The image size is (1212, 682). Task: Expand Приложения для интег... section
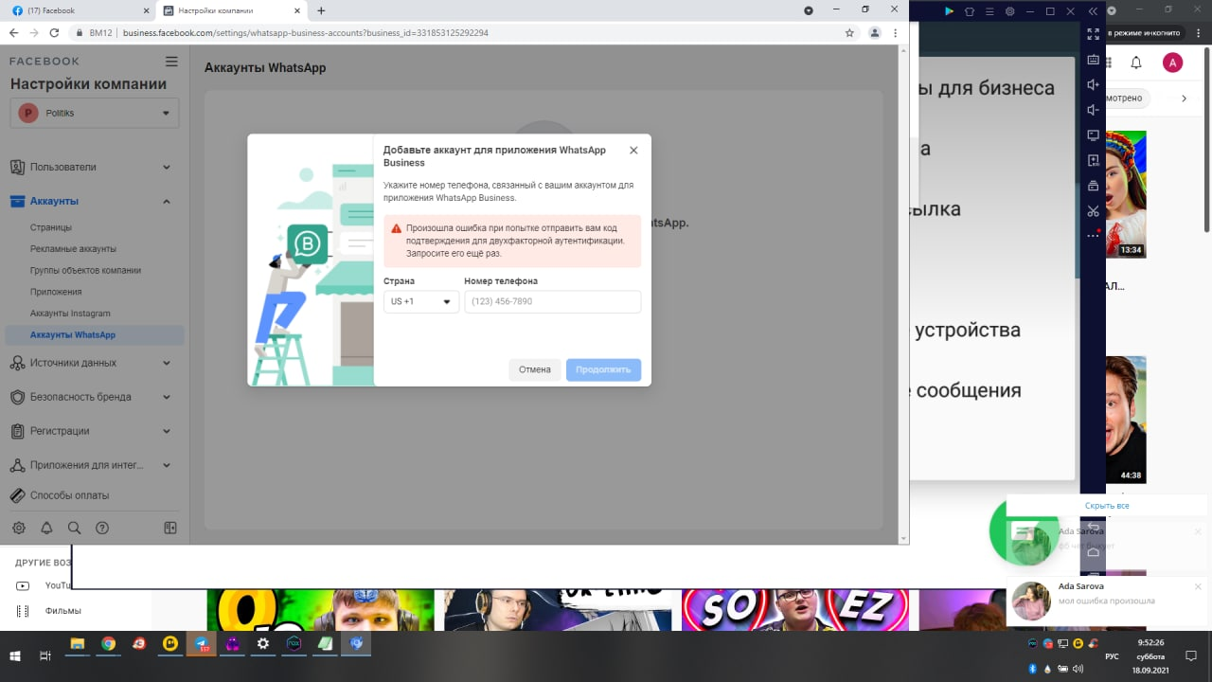92,465
